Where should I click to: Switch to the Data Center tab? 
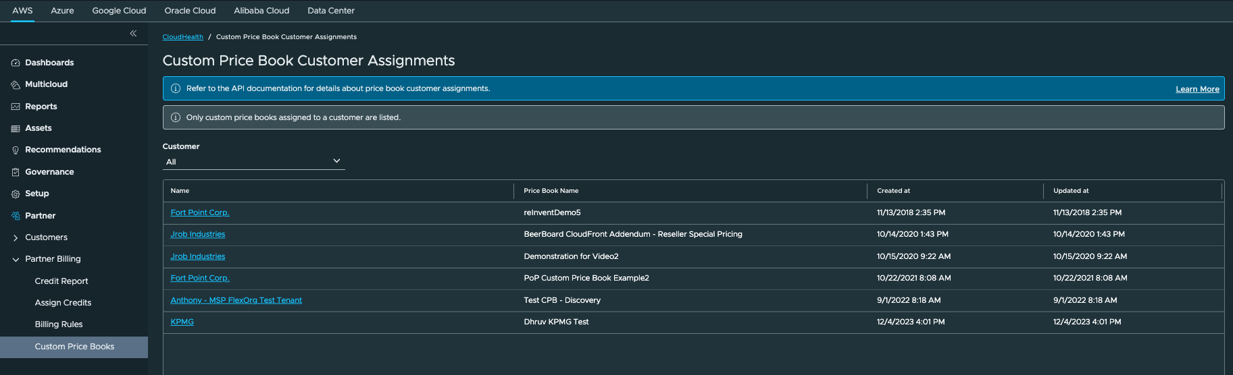(x=331, y=11)
